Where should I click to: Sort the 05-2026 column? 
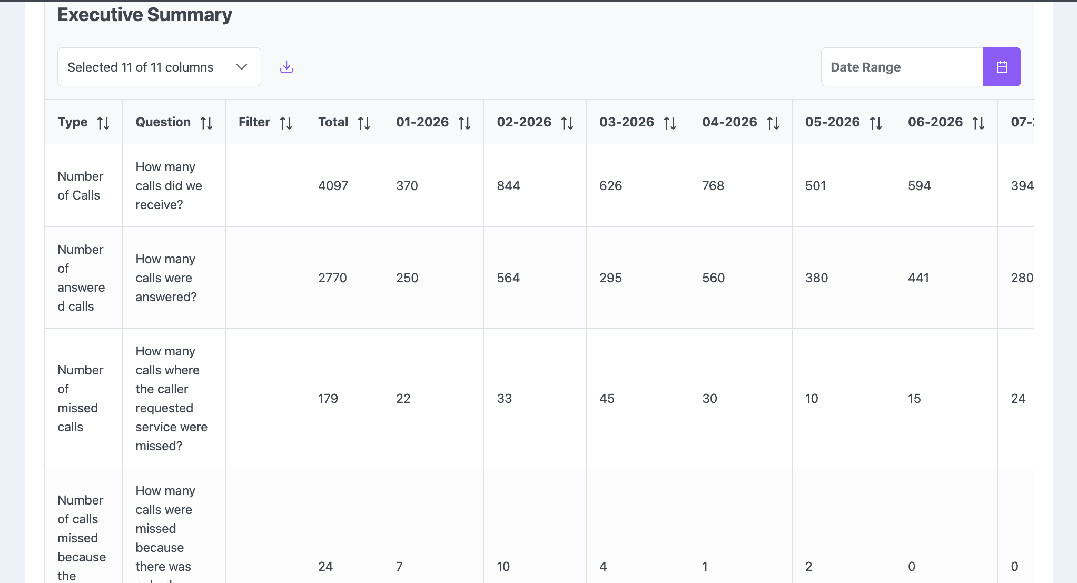876,123
